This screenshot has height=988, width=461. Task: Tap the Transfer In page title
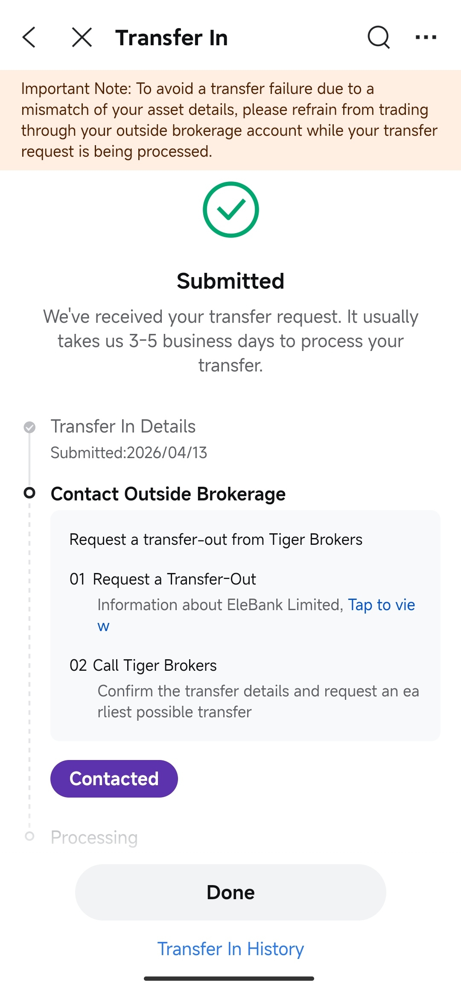(x=172, y=38)
